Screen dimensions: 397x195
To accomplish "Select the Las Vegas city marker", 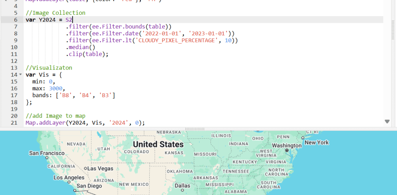I will click(86, 168).
